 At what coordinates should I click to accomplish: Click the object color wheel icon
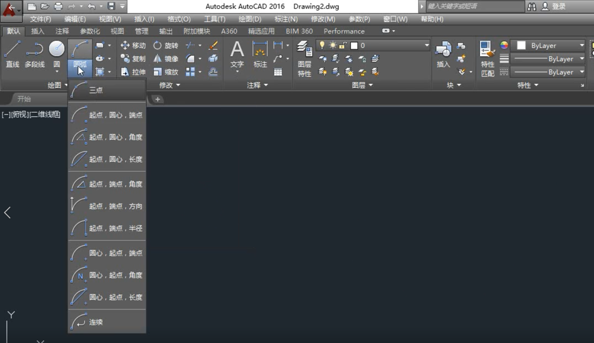[504, 46]
